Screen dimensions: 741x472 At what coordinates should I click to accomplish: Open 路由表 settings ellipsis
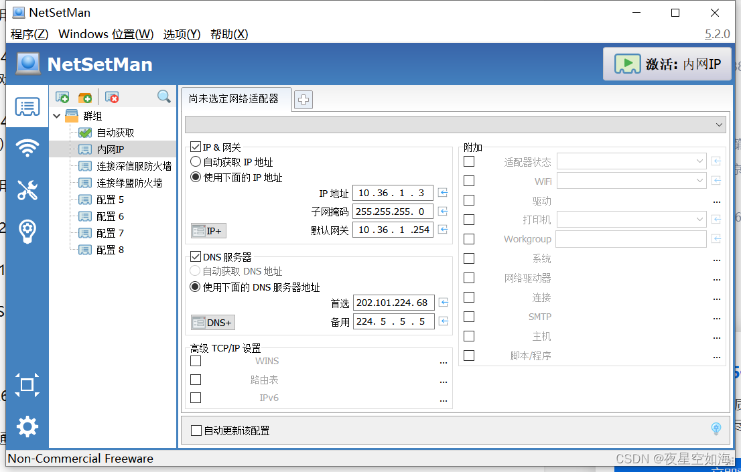[444, 382]
